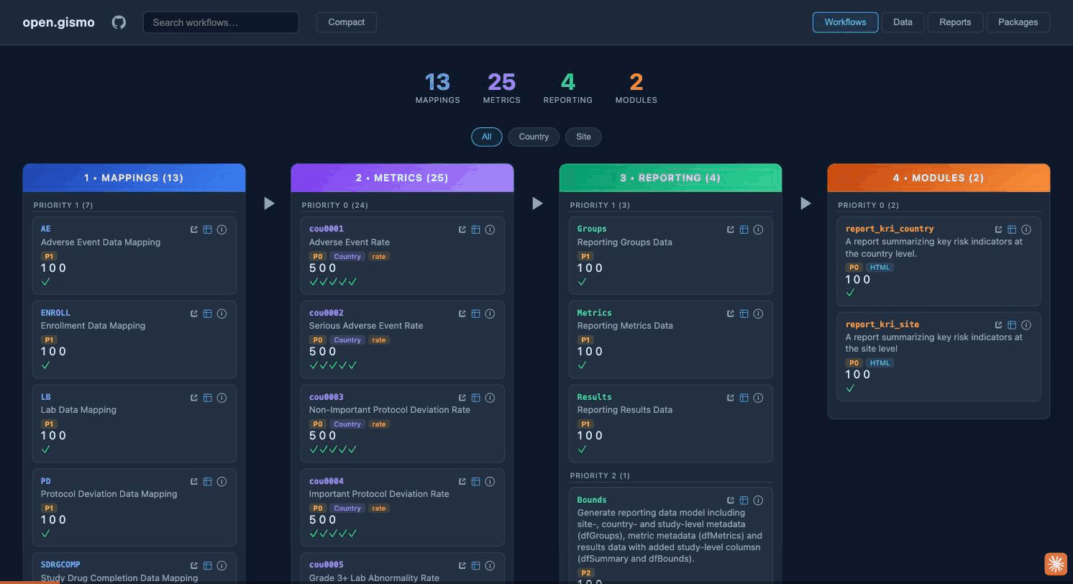Viewport: 1073px width, 584px height.
Task: Open the Results reporting title
Action: [594, 397]
